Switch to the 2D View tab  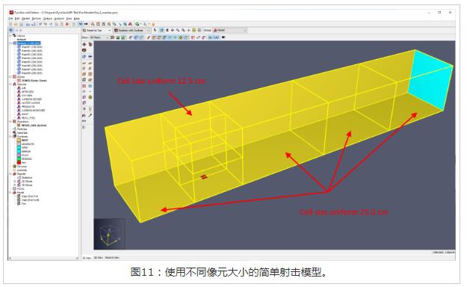point(99,258)
